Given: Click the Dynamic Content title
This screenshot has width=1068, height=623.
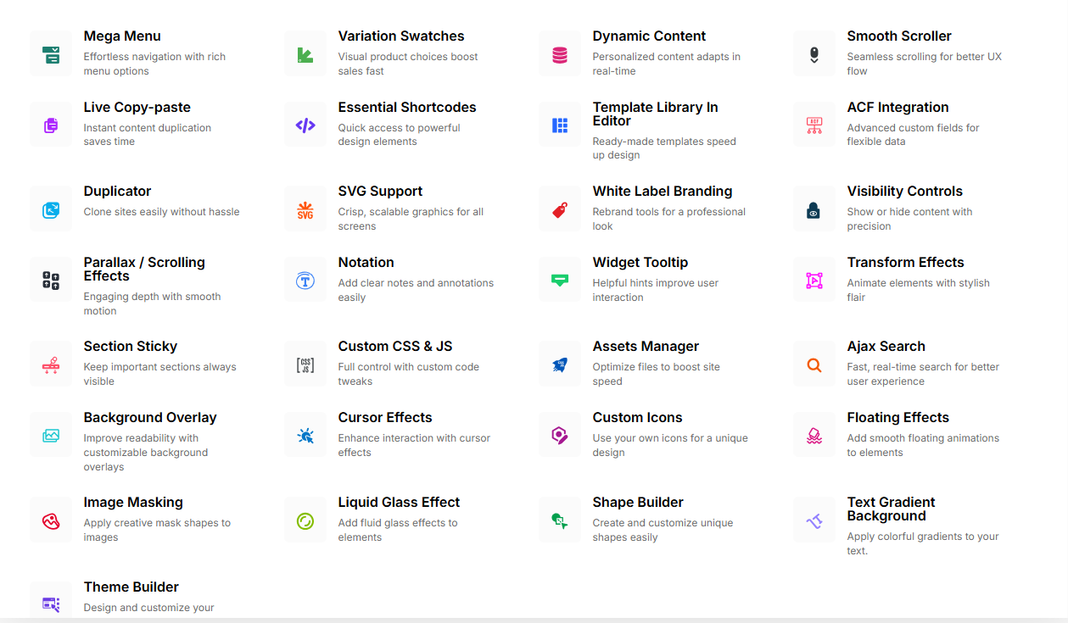Looking at the screenshot, I should pos(649,36).
